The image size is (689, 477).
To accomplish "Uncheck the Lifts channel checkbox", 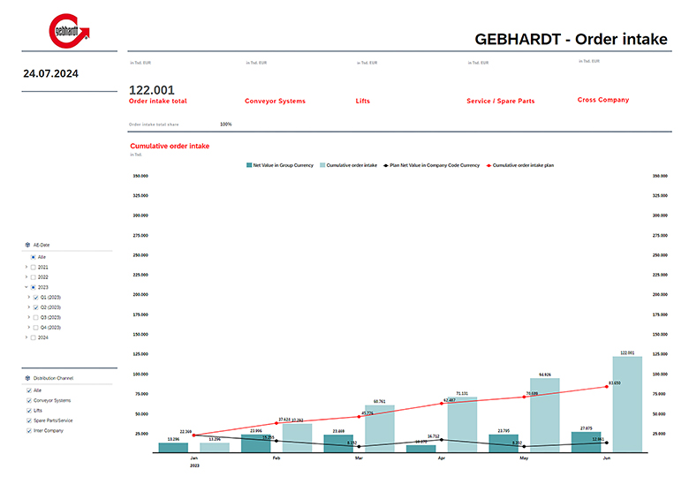I will click(x=29, y=410).
